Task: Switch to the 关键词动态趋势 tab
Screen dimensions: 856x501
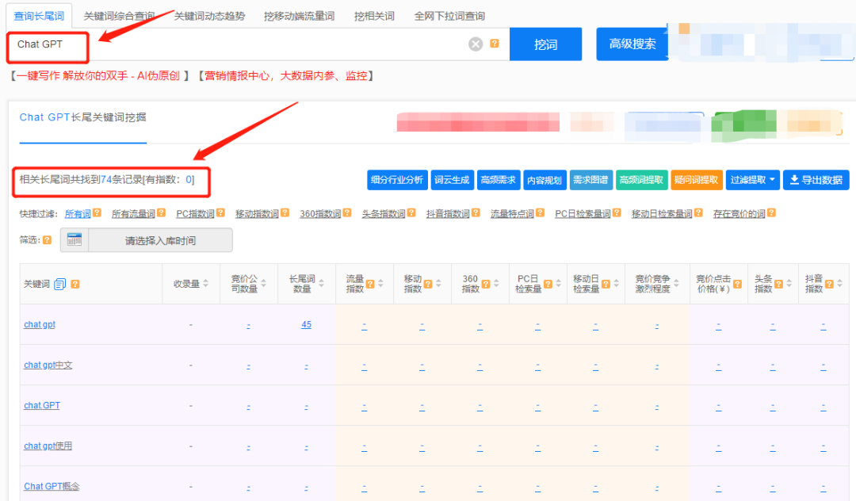Action: 209,16
